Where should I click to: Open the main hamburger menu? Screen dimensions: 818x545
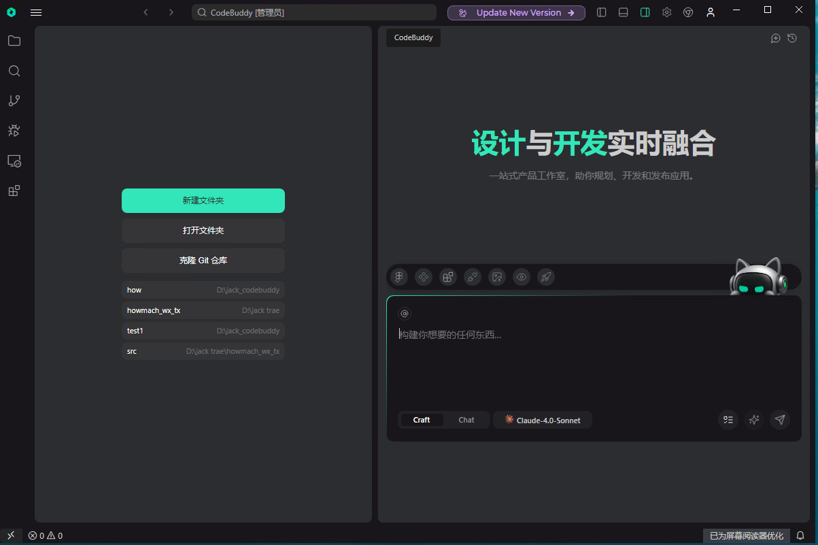(36, 12)
